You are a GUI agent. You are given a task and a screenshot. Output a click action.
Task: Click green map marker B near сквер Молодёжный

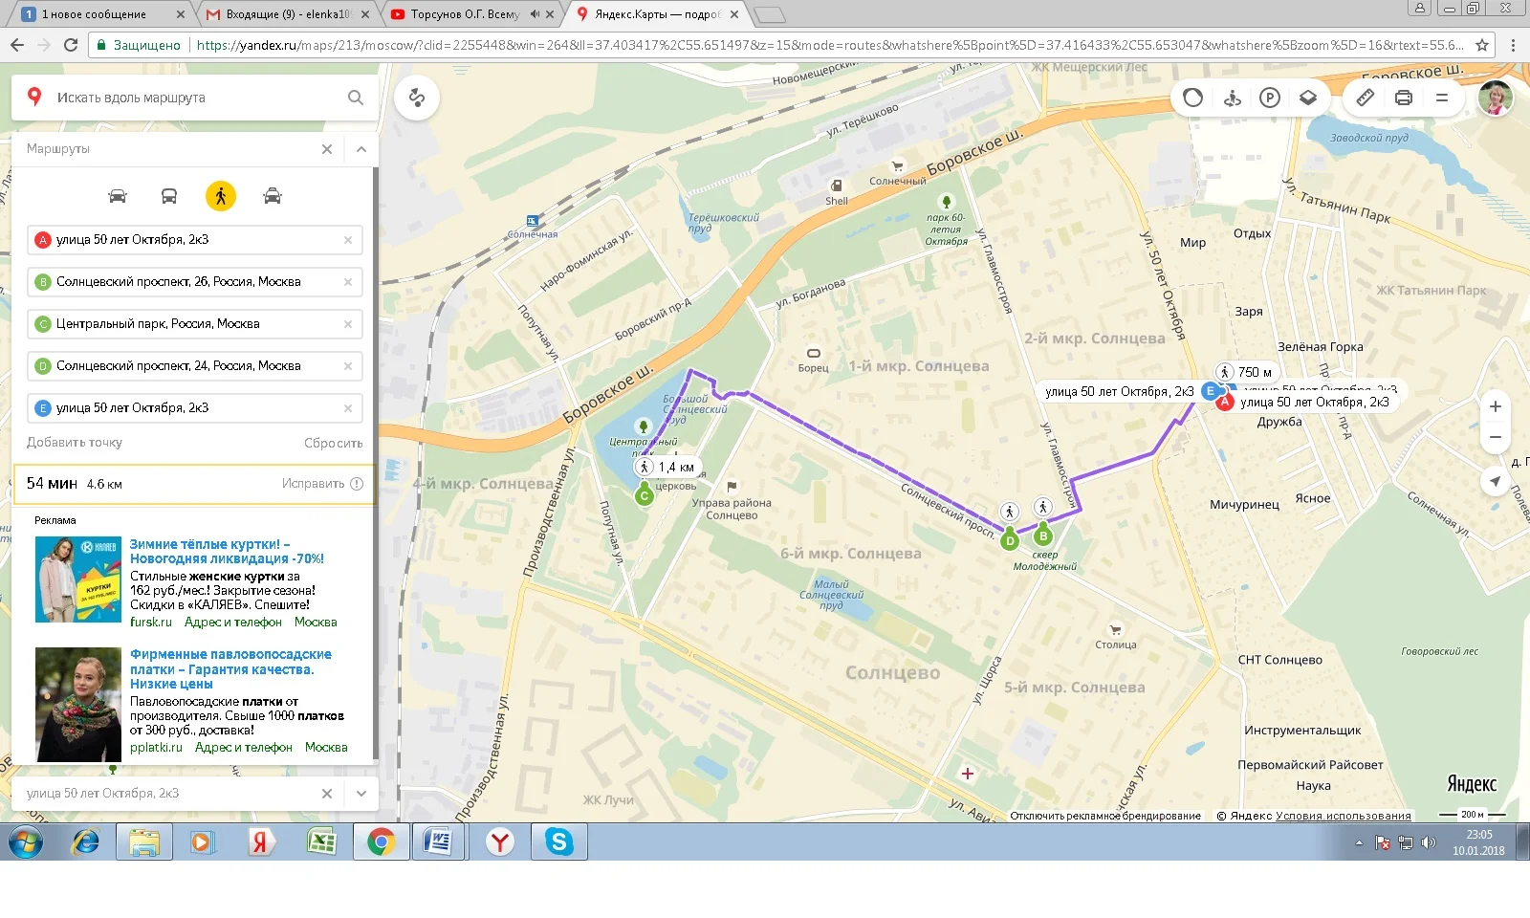pyautogui.click(x=1043, y=535)
